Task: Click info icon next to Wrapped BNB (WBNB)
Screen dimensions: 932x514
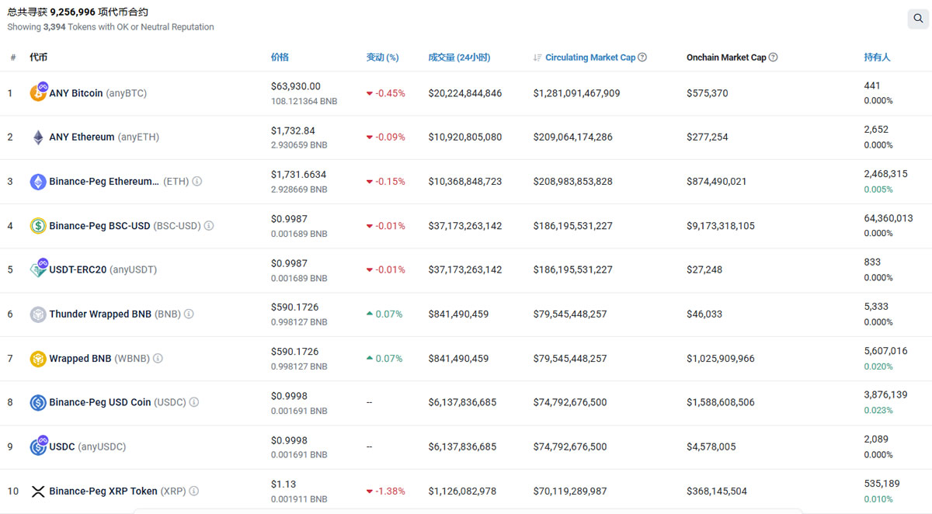Action: click(x=158, y=359)
